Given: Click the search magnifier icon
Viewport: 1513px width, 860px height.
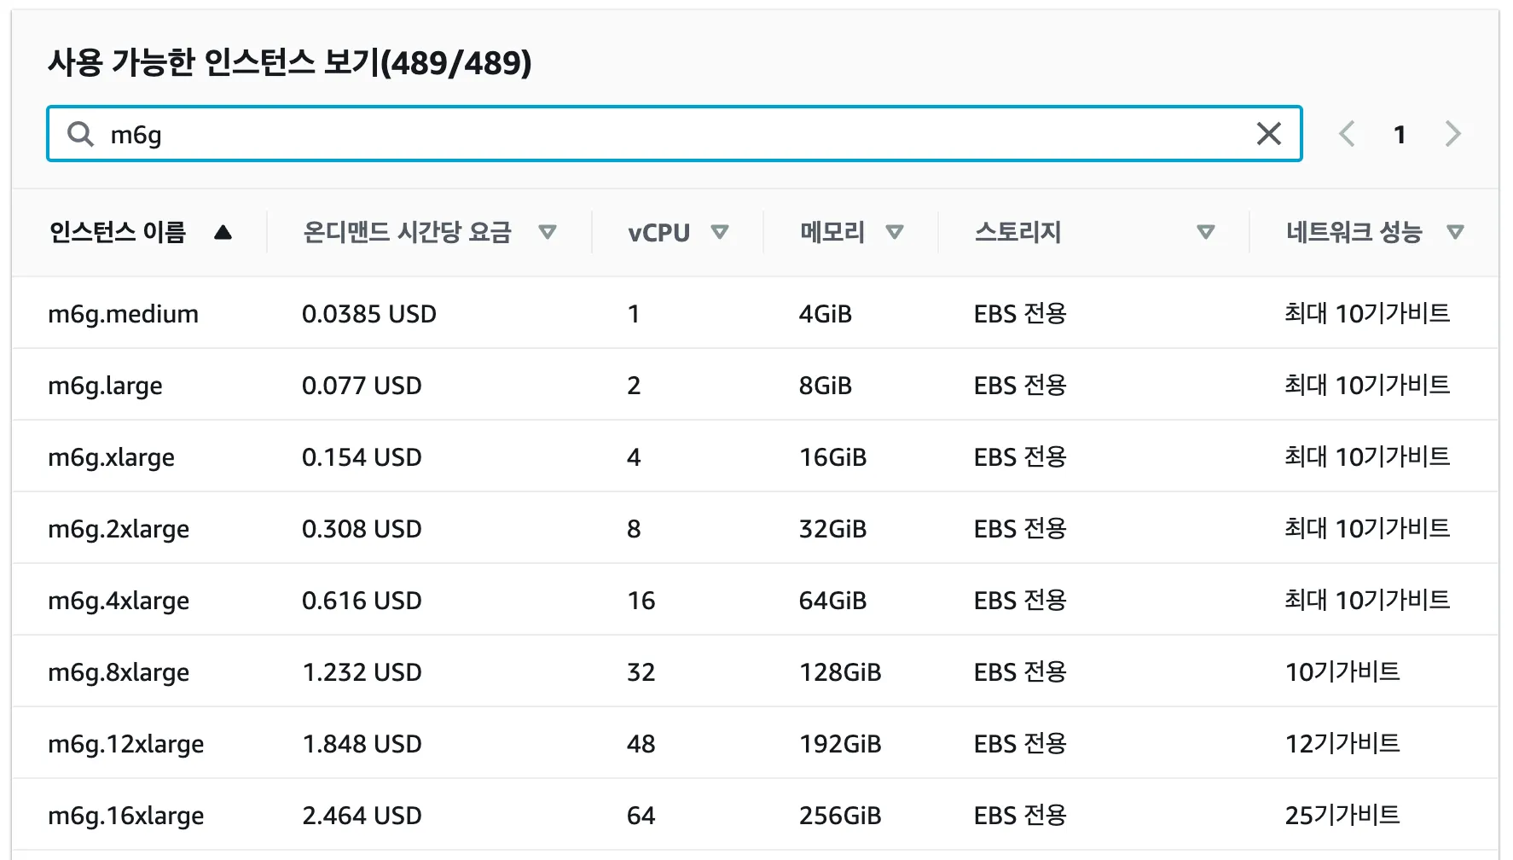Looking at the screenshot, I should point(80,134).
